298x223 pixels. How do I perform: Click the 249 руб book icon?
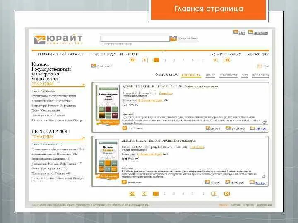252,128
